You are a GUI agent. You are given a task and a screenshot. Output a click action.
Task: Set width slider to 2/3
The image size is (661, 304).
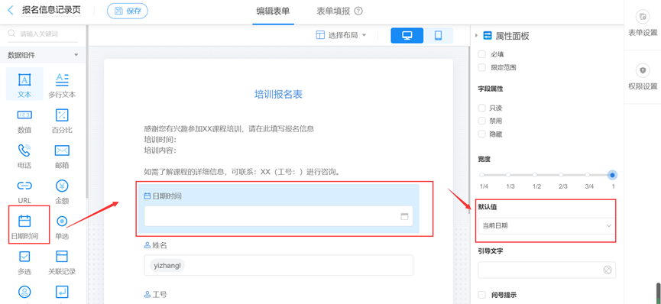point(561,175)
